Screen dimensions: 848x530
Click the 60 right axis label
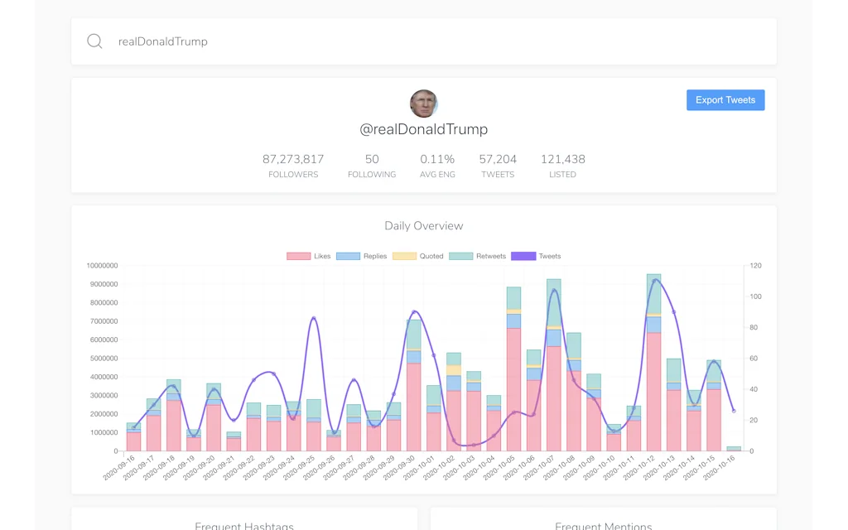[754, 358]
